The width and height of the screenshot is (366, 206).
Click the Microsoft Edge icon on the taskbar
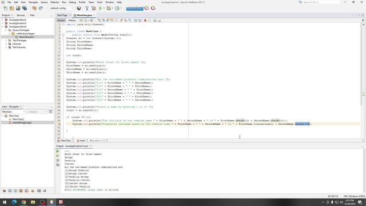coord(14,202)
